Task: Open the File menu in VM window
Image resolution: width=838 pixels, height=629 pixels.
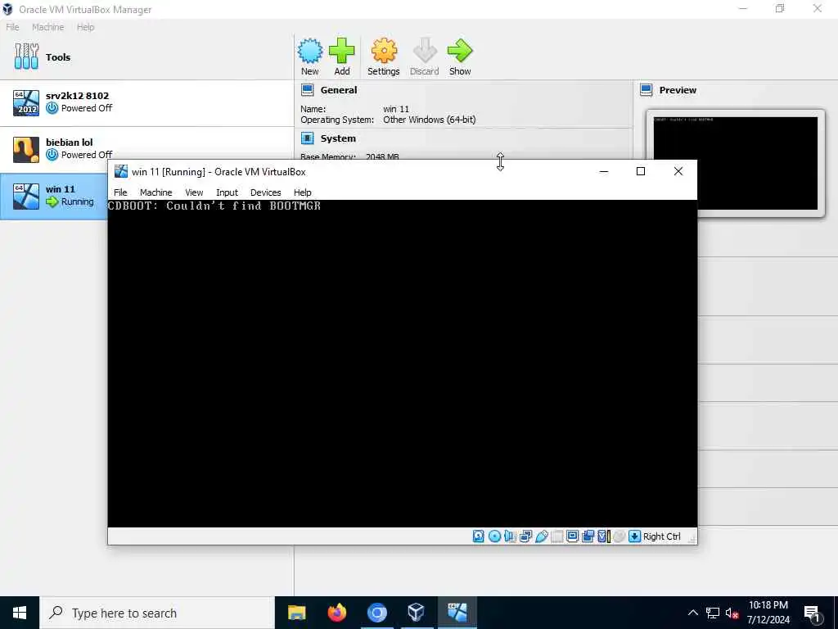Action: [x=120, y=192]
